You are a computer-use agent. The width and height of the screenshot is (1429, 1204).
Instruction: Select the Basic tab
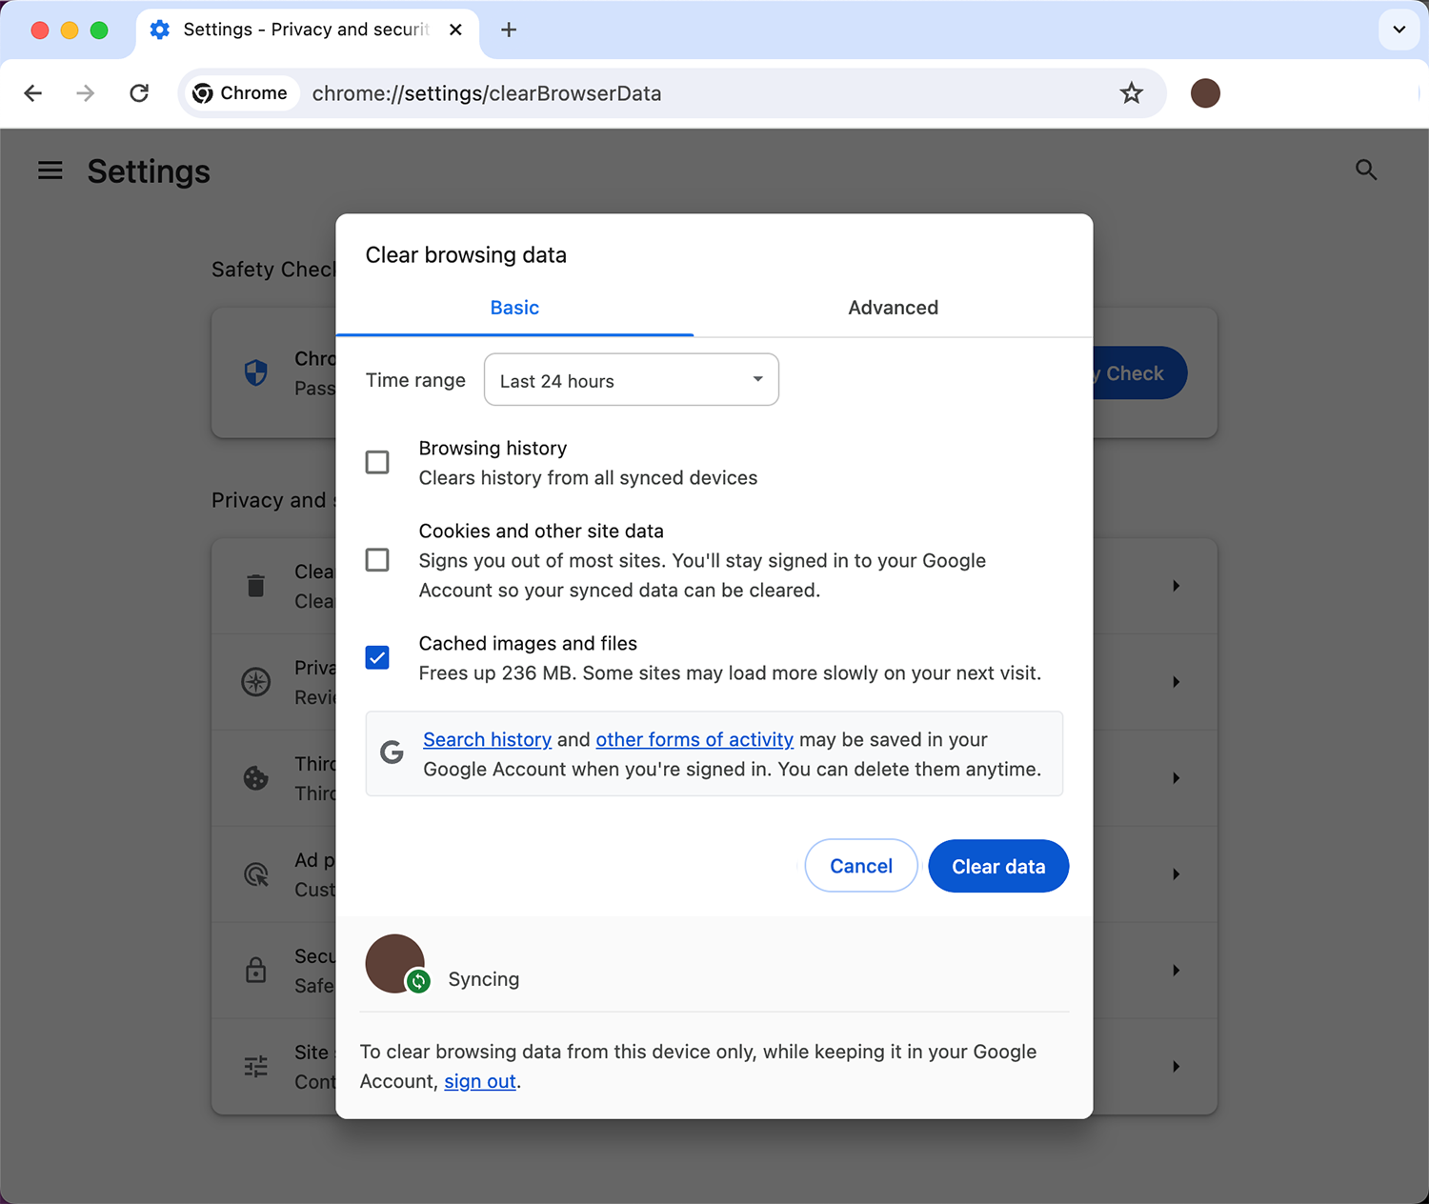click(x=514, y=307)
